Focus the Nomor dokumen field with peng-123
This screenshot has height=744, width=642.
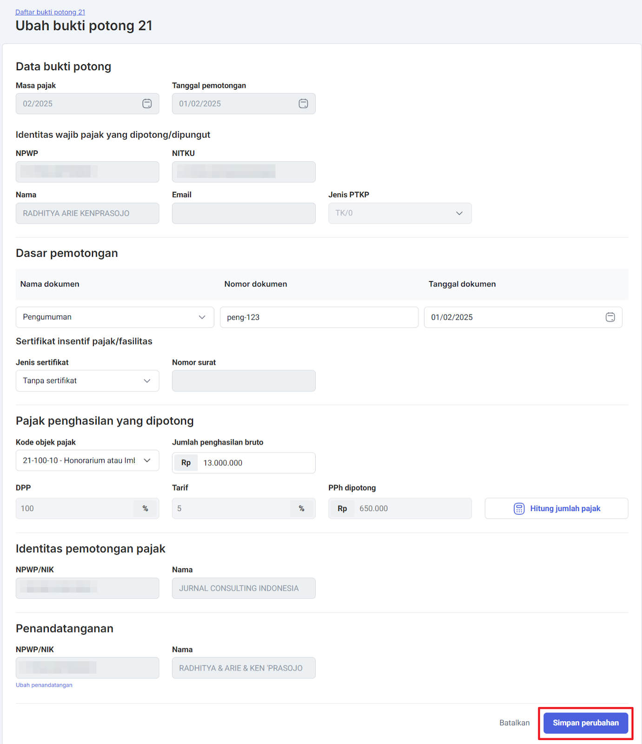point(319,317)
